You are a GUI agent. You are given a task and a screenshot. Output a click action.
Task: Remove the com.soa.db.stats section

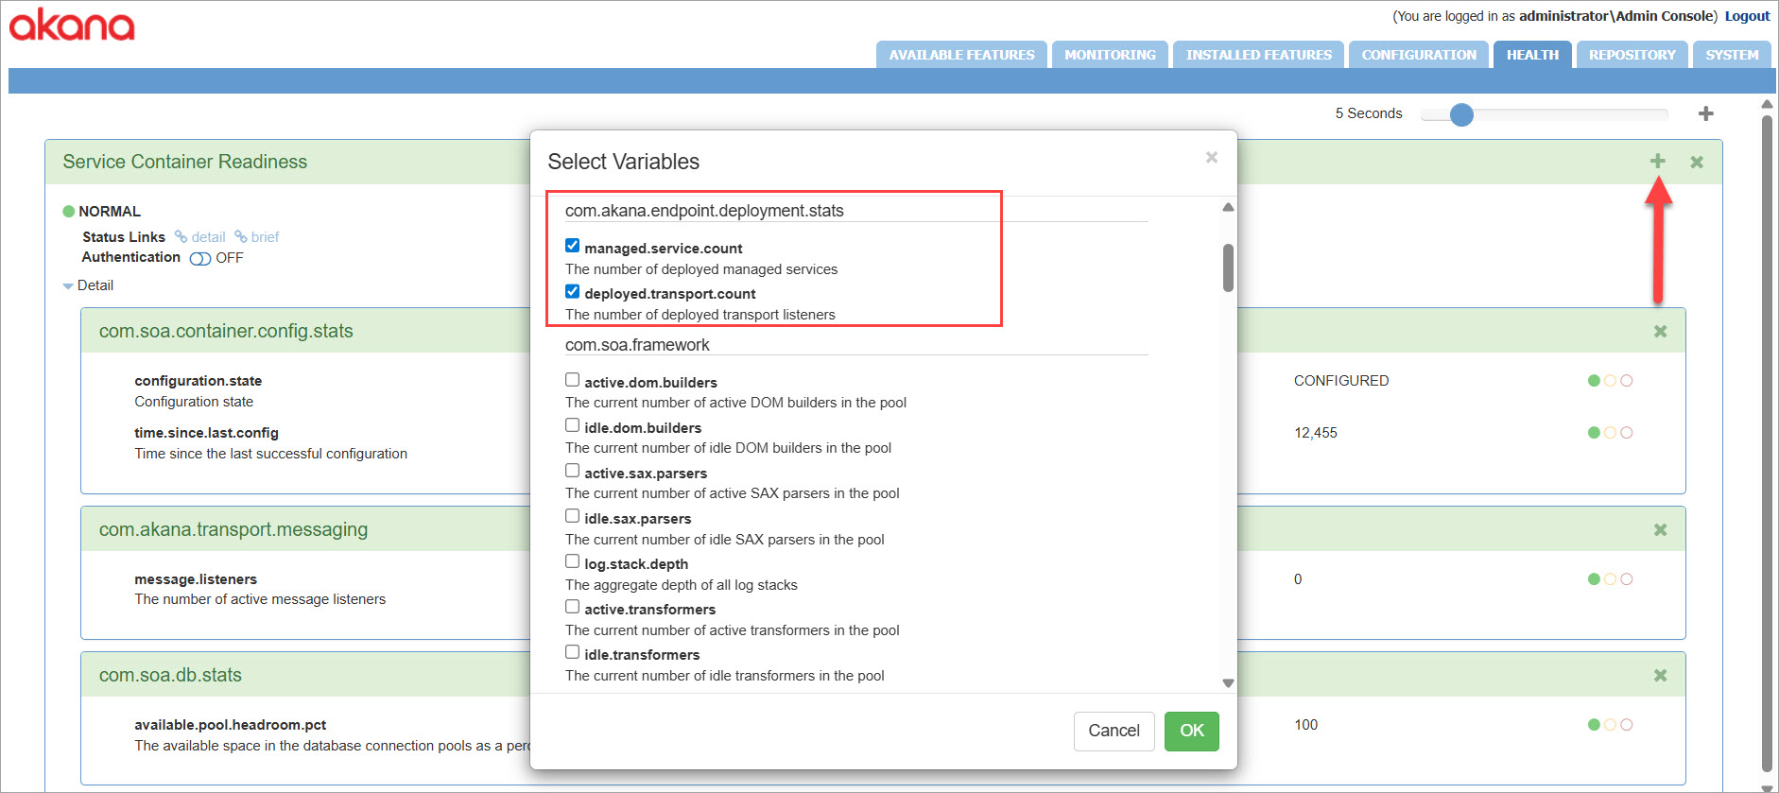coord(1660,676)
